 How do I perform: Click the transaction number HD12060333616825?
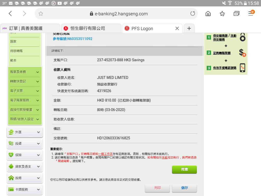[x=113, y=138]
